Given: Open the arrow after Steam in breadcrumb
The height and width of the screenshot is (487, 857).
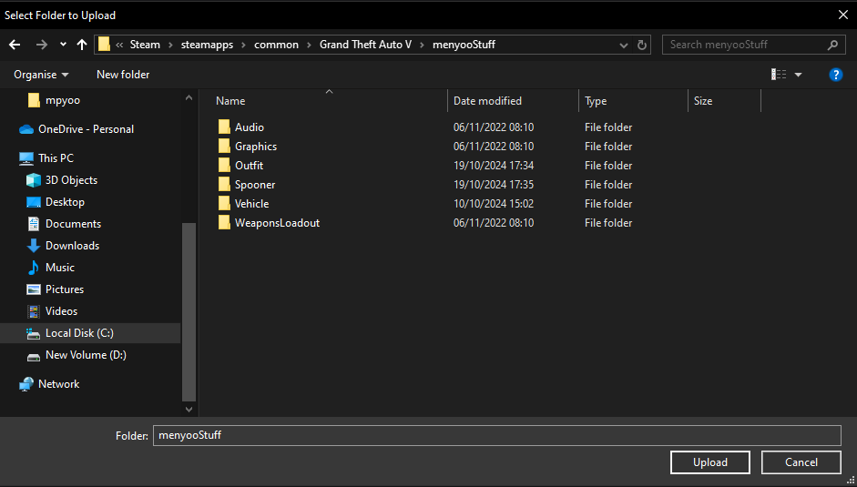Looking at the screenshot, I should (170, 45).
